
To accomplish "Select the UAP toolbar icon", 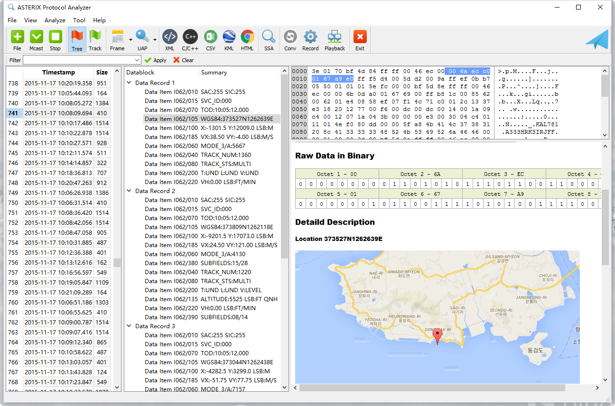I will 142,40.
